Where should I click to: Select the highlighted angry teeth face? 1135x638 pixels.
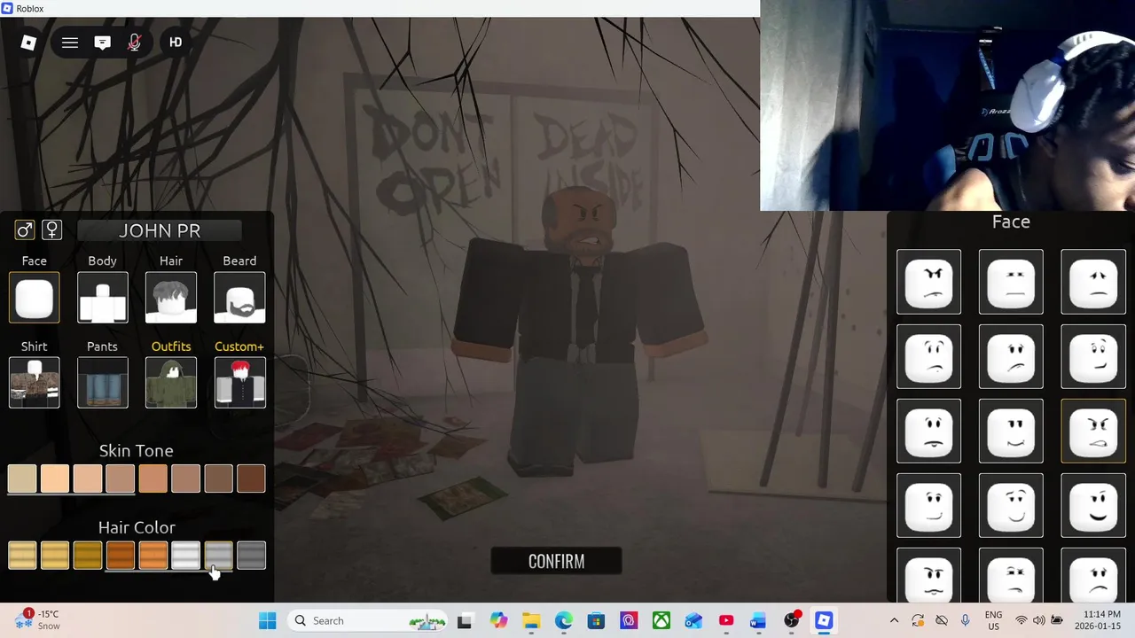tap(1093, 431)
